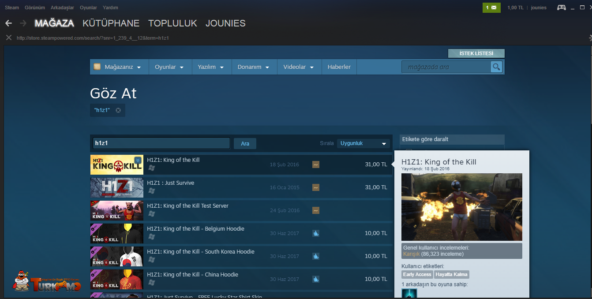Open China Hoodie DLC result

click(241, 279)
